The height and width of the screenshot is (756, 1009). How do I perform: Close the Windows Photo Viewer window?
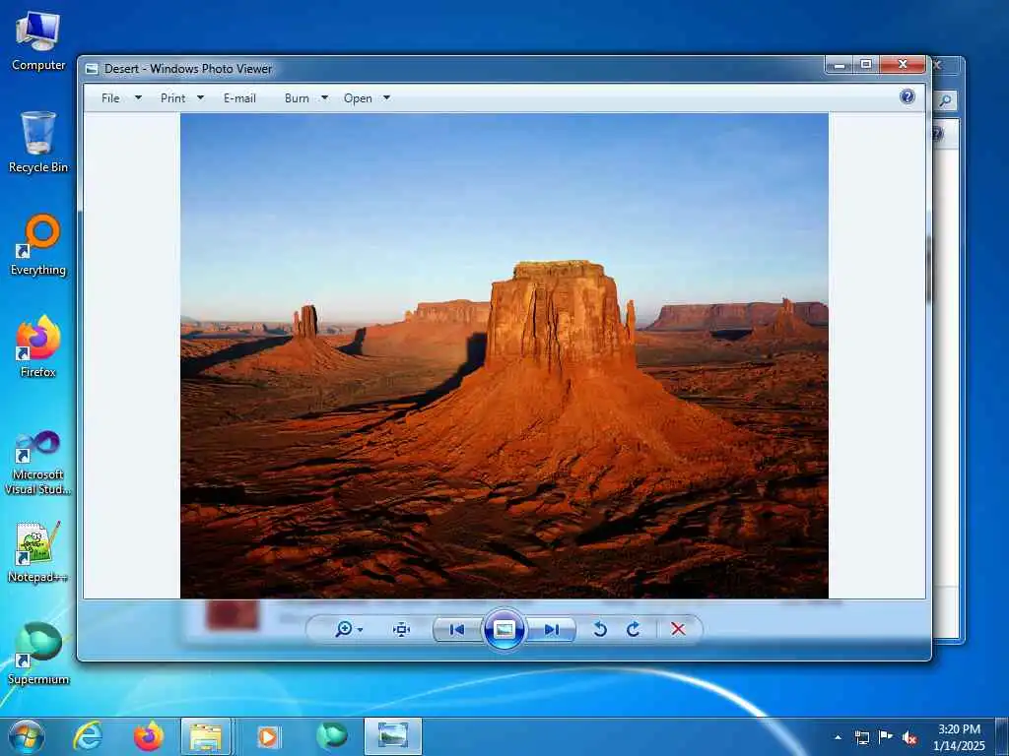click(903, 64)
